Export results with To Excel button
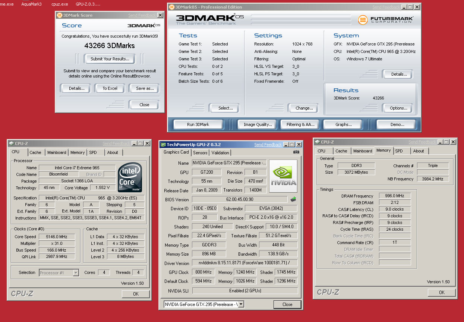Image resolution: width=464 pixels, height=322 pixels. tap(110, 88)
